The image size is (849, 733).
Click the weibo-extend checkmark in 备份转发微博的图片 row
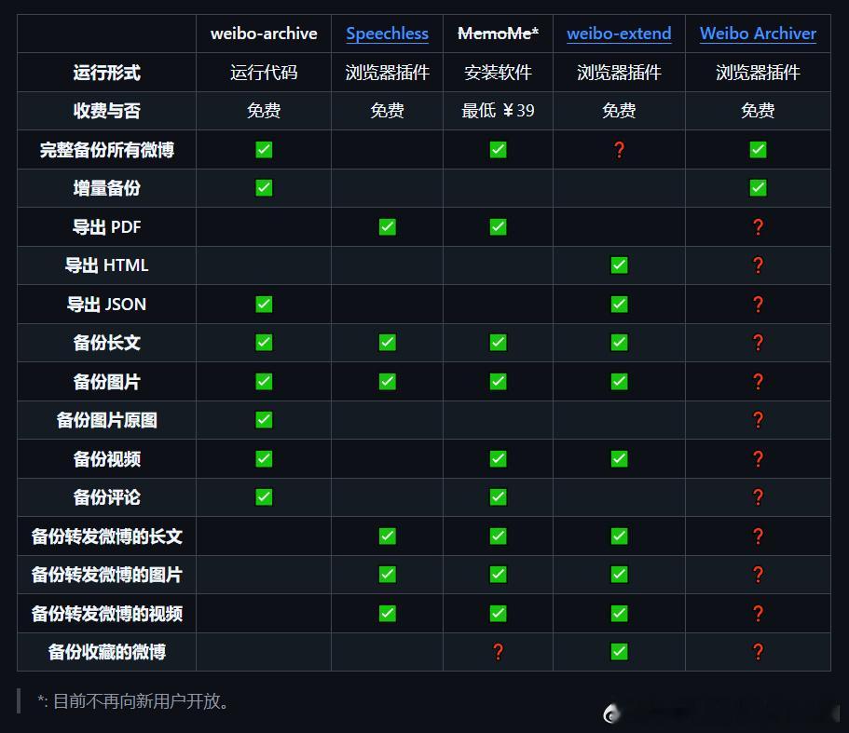(x=619, y=575)
